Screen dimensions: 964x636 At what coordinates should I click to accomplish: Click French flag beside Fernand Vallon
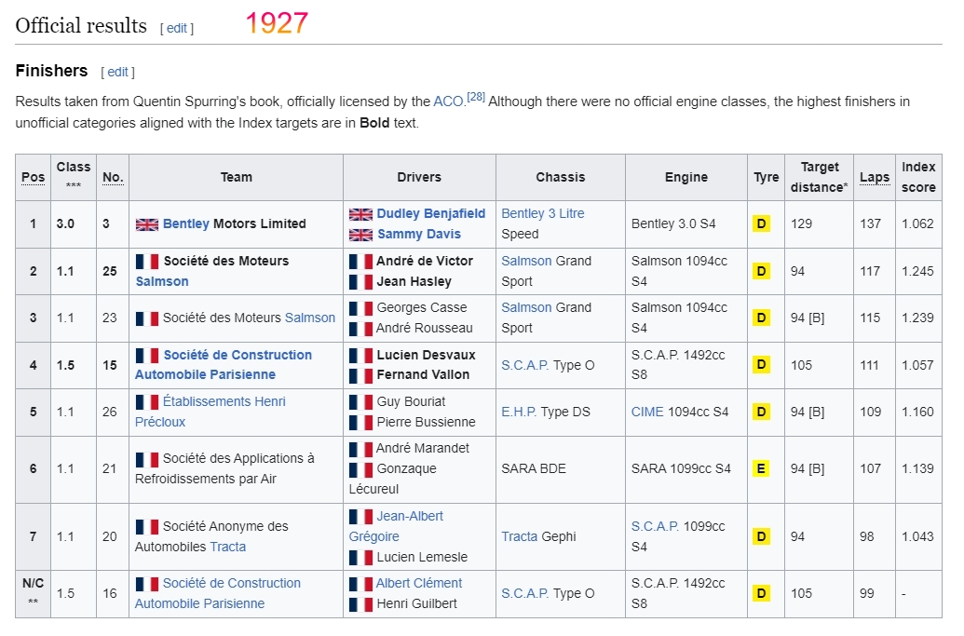click(x=360, y=375)
